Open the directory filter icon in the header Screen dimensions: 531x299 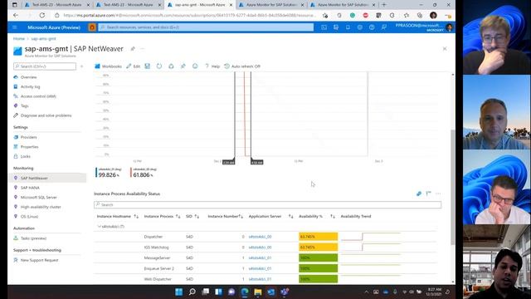[x=336, y=27]
